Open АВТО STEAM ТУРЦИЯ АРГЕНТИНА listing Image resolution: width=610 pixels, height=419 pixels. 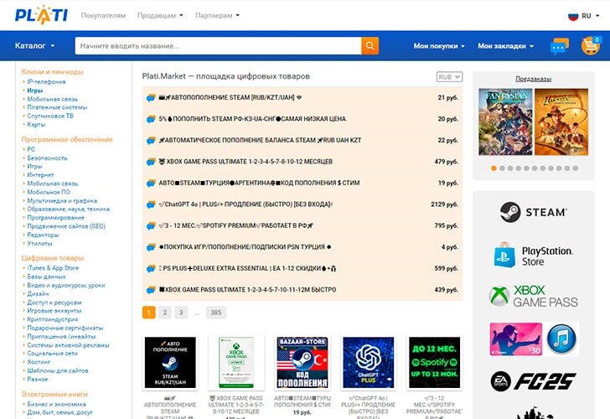[x=259, y=183]
